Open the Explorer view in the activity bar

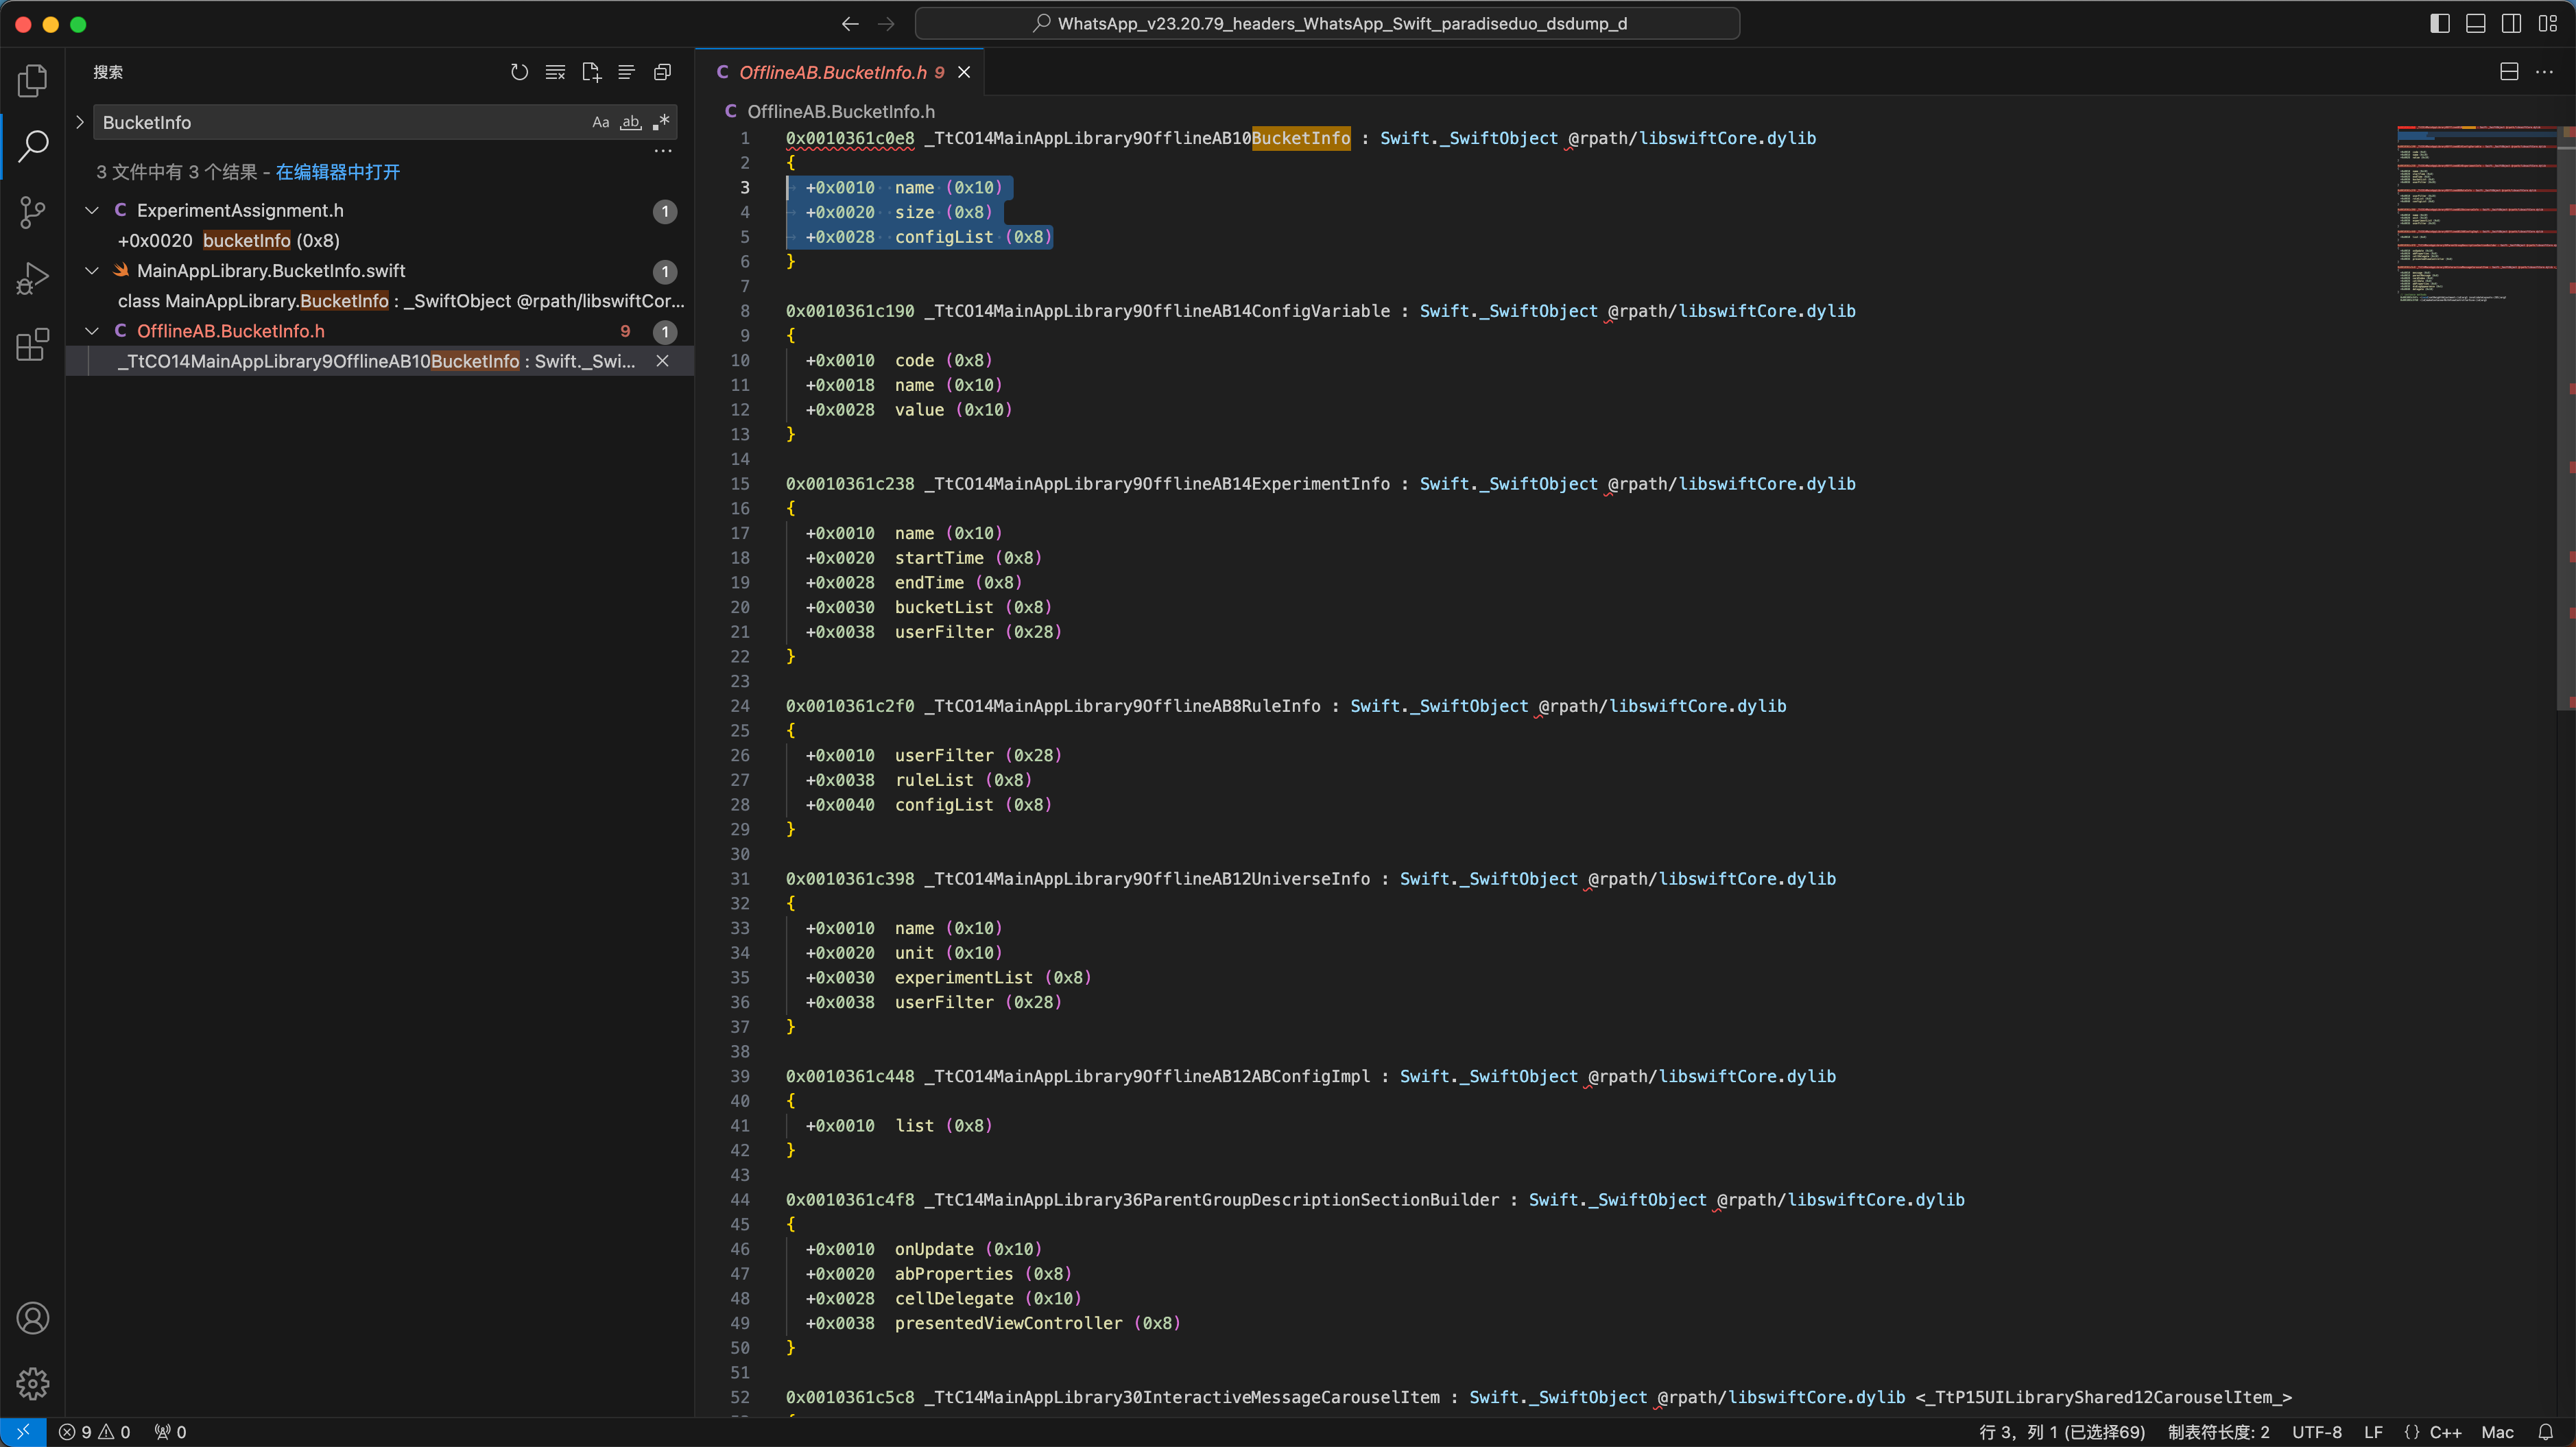tap(32, 80)
